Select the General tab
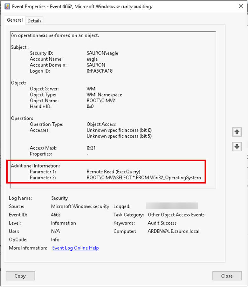 pyautogui.click(x=15, y=20)
